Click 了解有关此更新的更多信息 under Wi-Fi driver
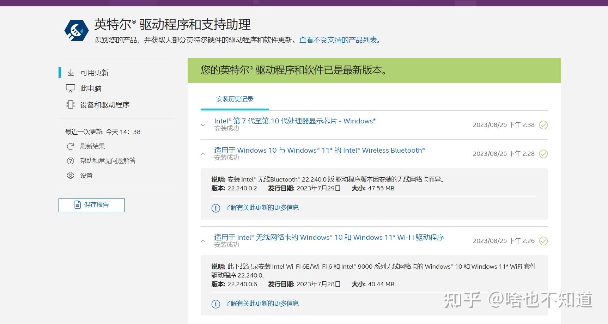608x324 pixels. [262, 304]
